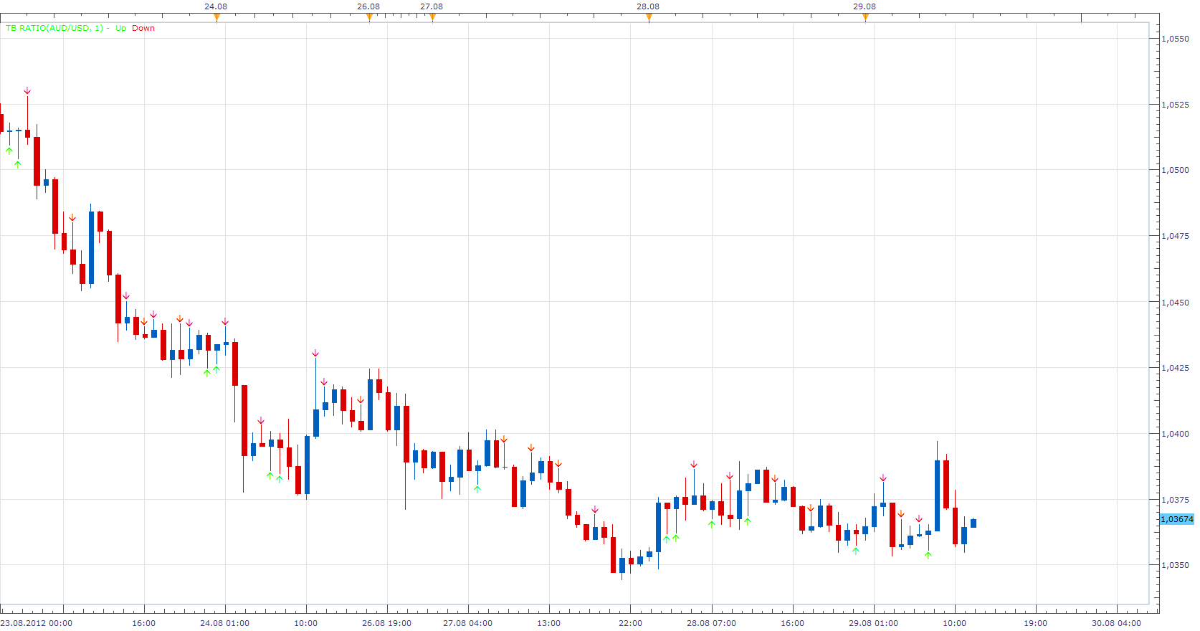Click the orange triangle under 29.08
1200x631 pixels.
click(865, 17)
